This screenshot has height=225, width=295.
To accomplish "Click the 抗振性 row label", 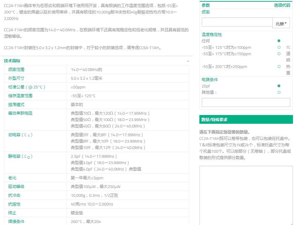I will [14, 204].
